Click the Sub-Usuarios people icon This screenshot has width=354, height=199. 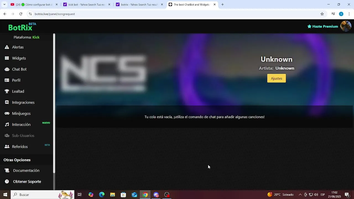(x=7, y=136)
